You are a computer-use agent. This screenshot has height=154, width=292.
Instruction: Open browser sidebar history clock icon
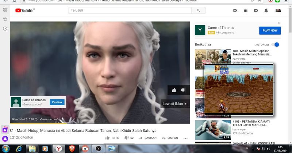[5, 29]
